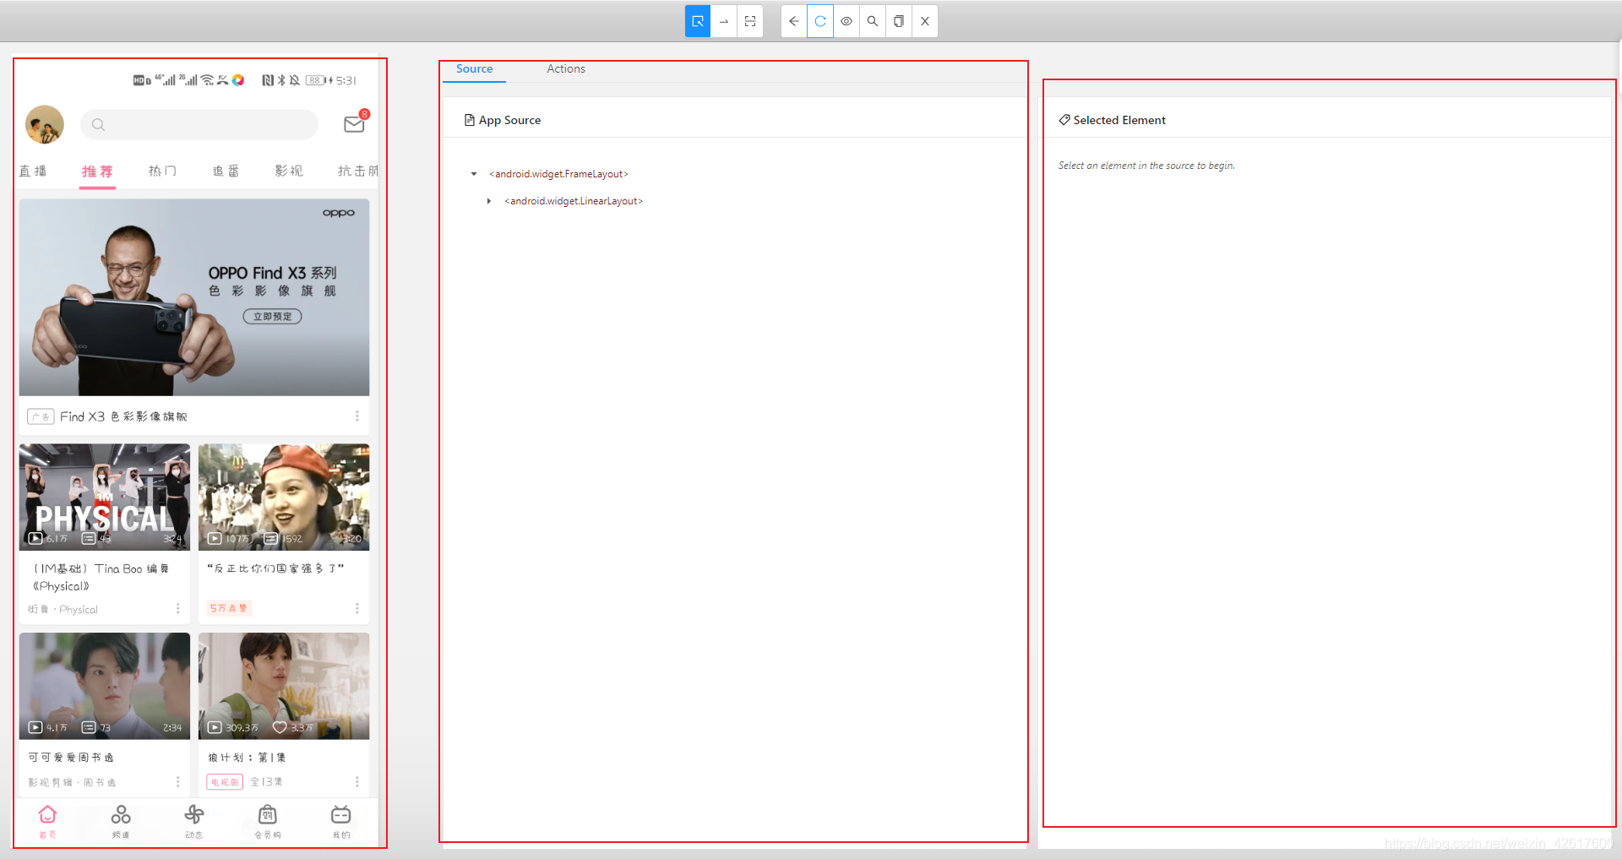
Task: Select the 热门 tab in the phone app
Action: [162, 171]
